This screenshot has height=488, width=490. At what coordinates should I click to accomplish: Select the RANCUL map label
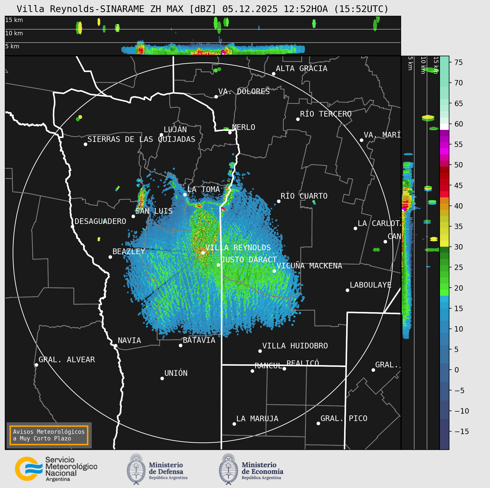coord(268,366)
